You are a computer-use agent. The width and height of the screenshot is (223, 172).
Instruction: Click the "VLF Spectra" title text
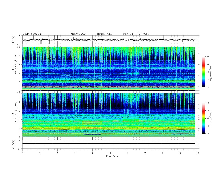[x=32, y=34]
